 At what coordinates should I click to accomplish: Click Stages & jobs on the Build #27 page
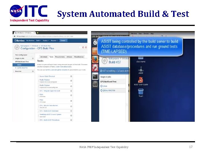point(106,77)
